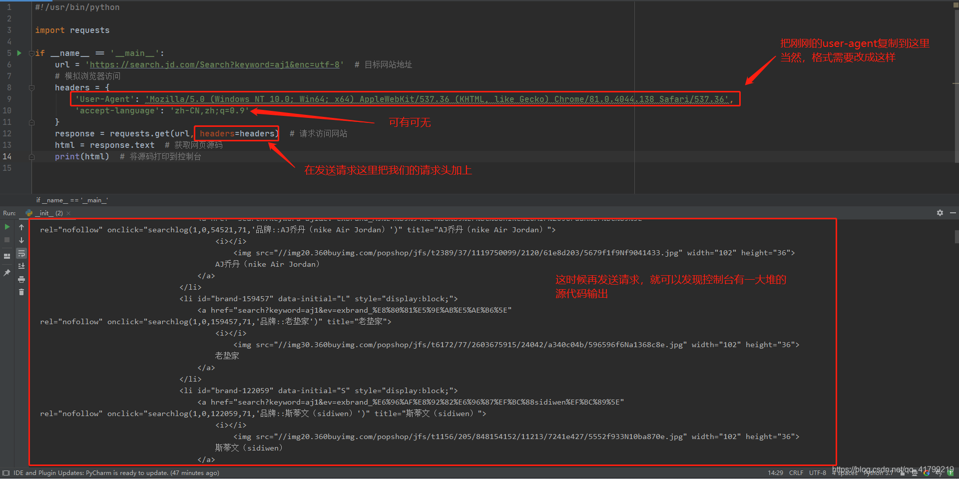Click the Up the Stack Trace arrow
Image resolution: width=959 pixels, height=479 pixels.
(x=21, y=227)
